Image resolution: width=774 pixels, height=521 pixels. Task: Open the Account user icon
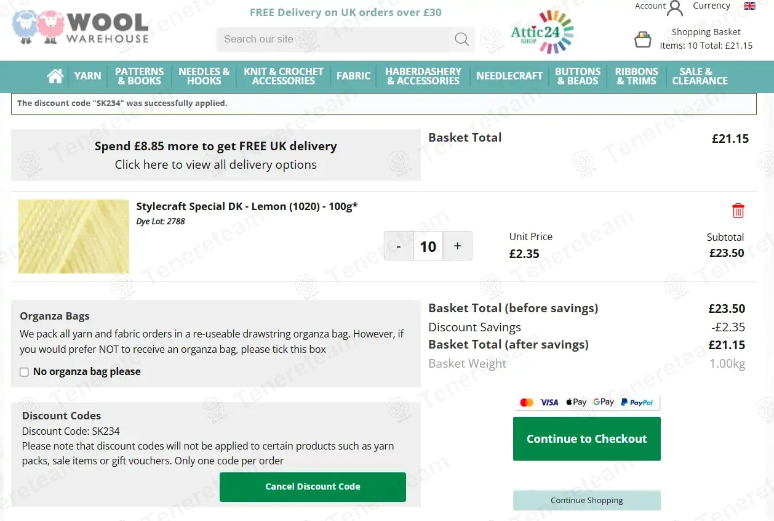point(675,8)
